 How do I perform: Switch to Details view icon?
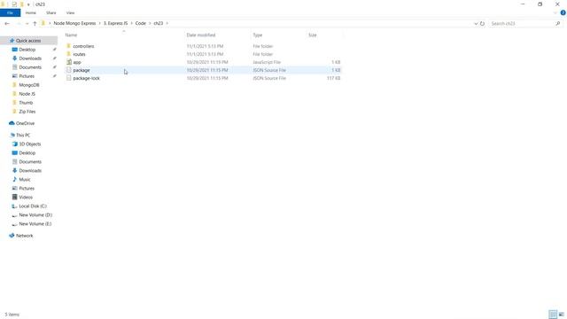(553, 315)
